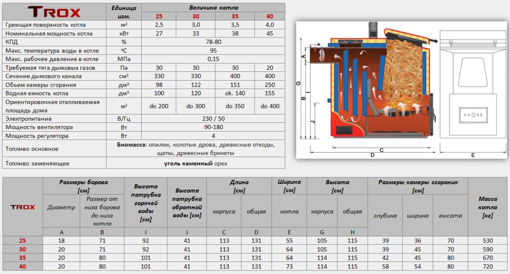Image resolution: width=510 pixels, height=274 pixels.
Task: Click the water capacity value "155"
Action: tap(270, 93)
